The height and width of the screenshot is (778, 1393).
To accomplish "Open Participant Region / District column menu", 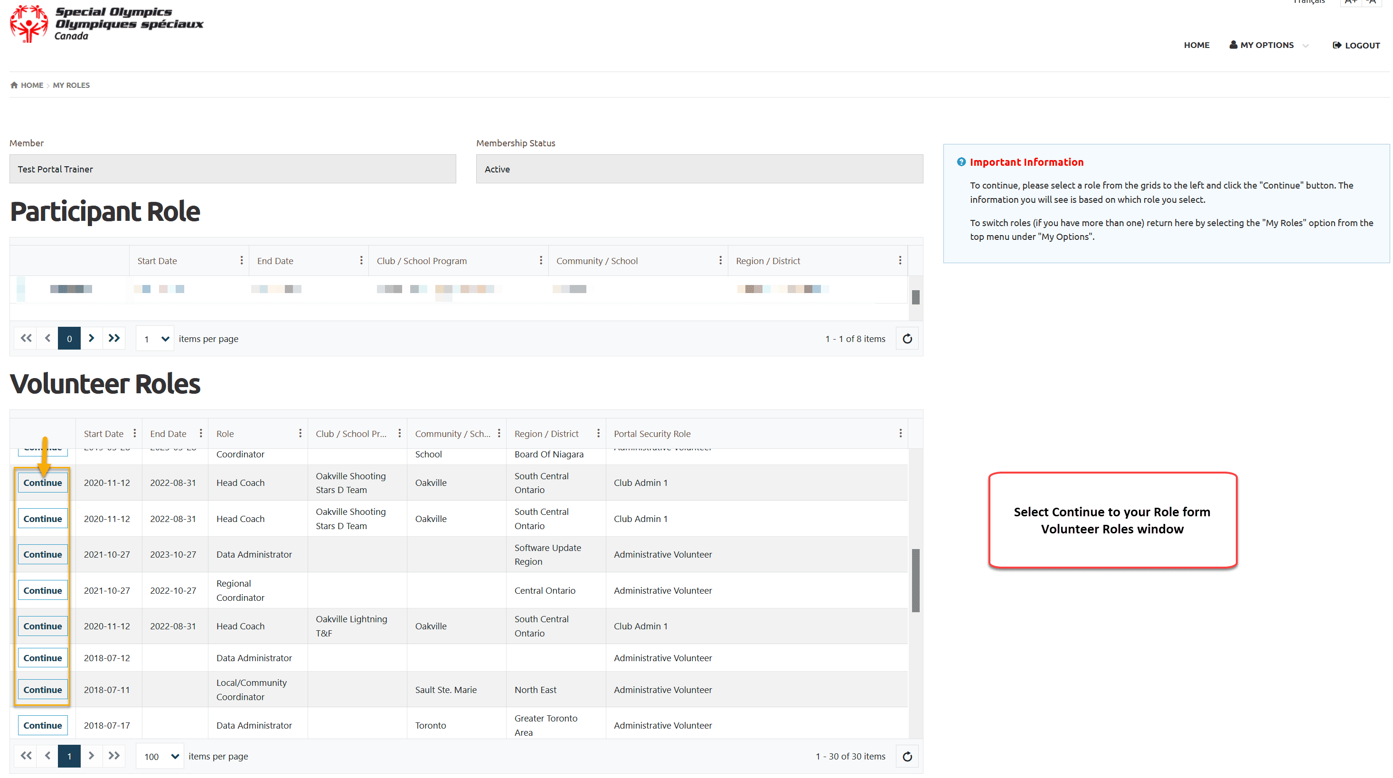I will coord(900,260).
